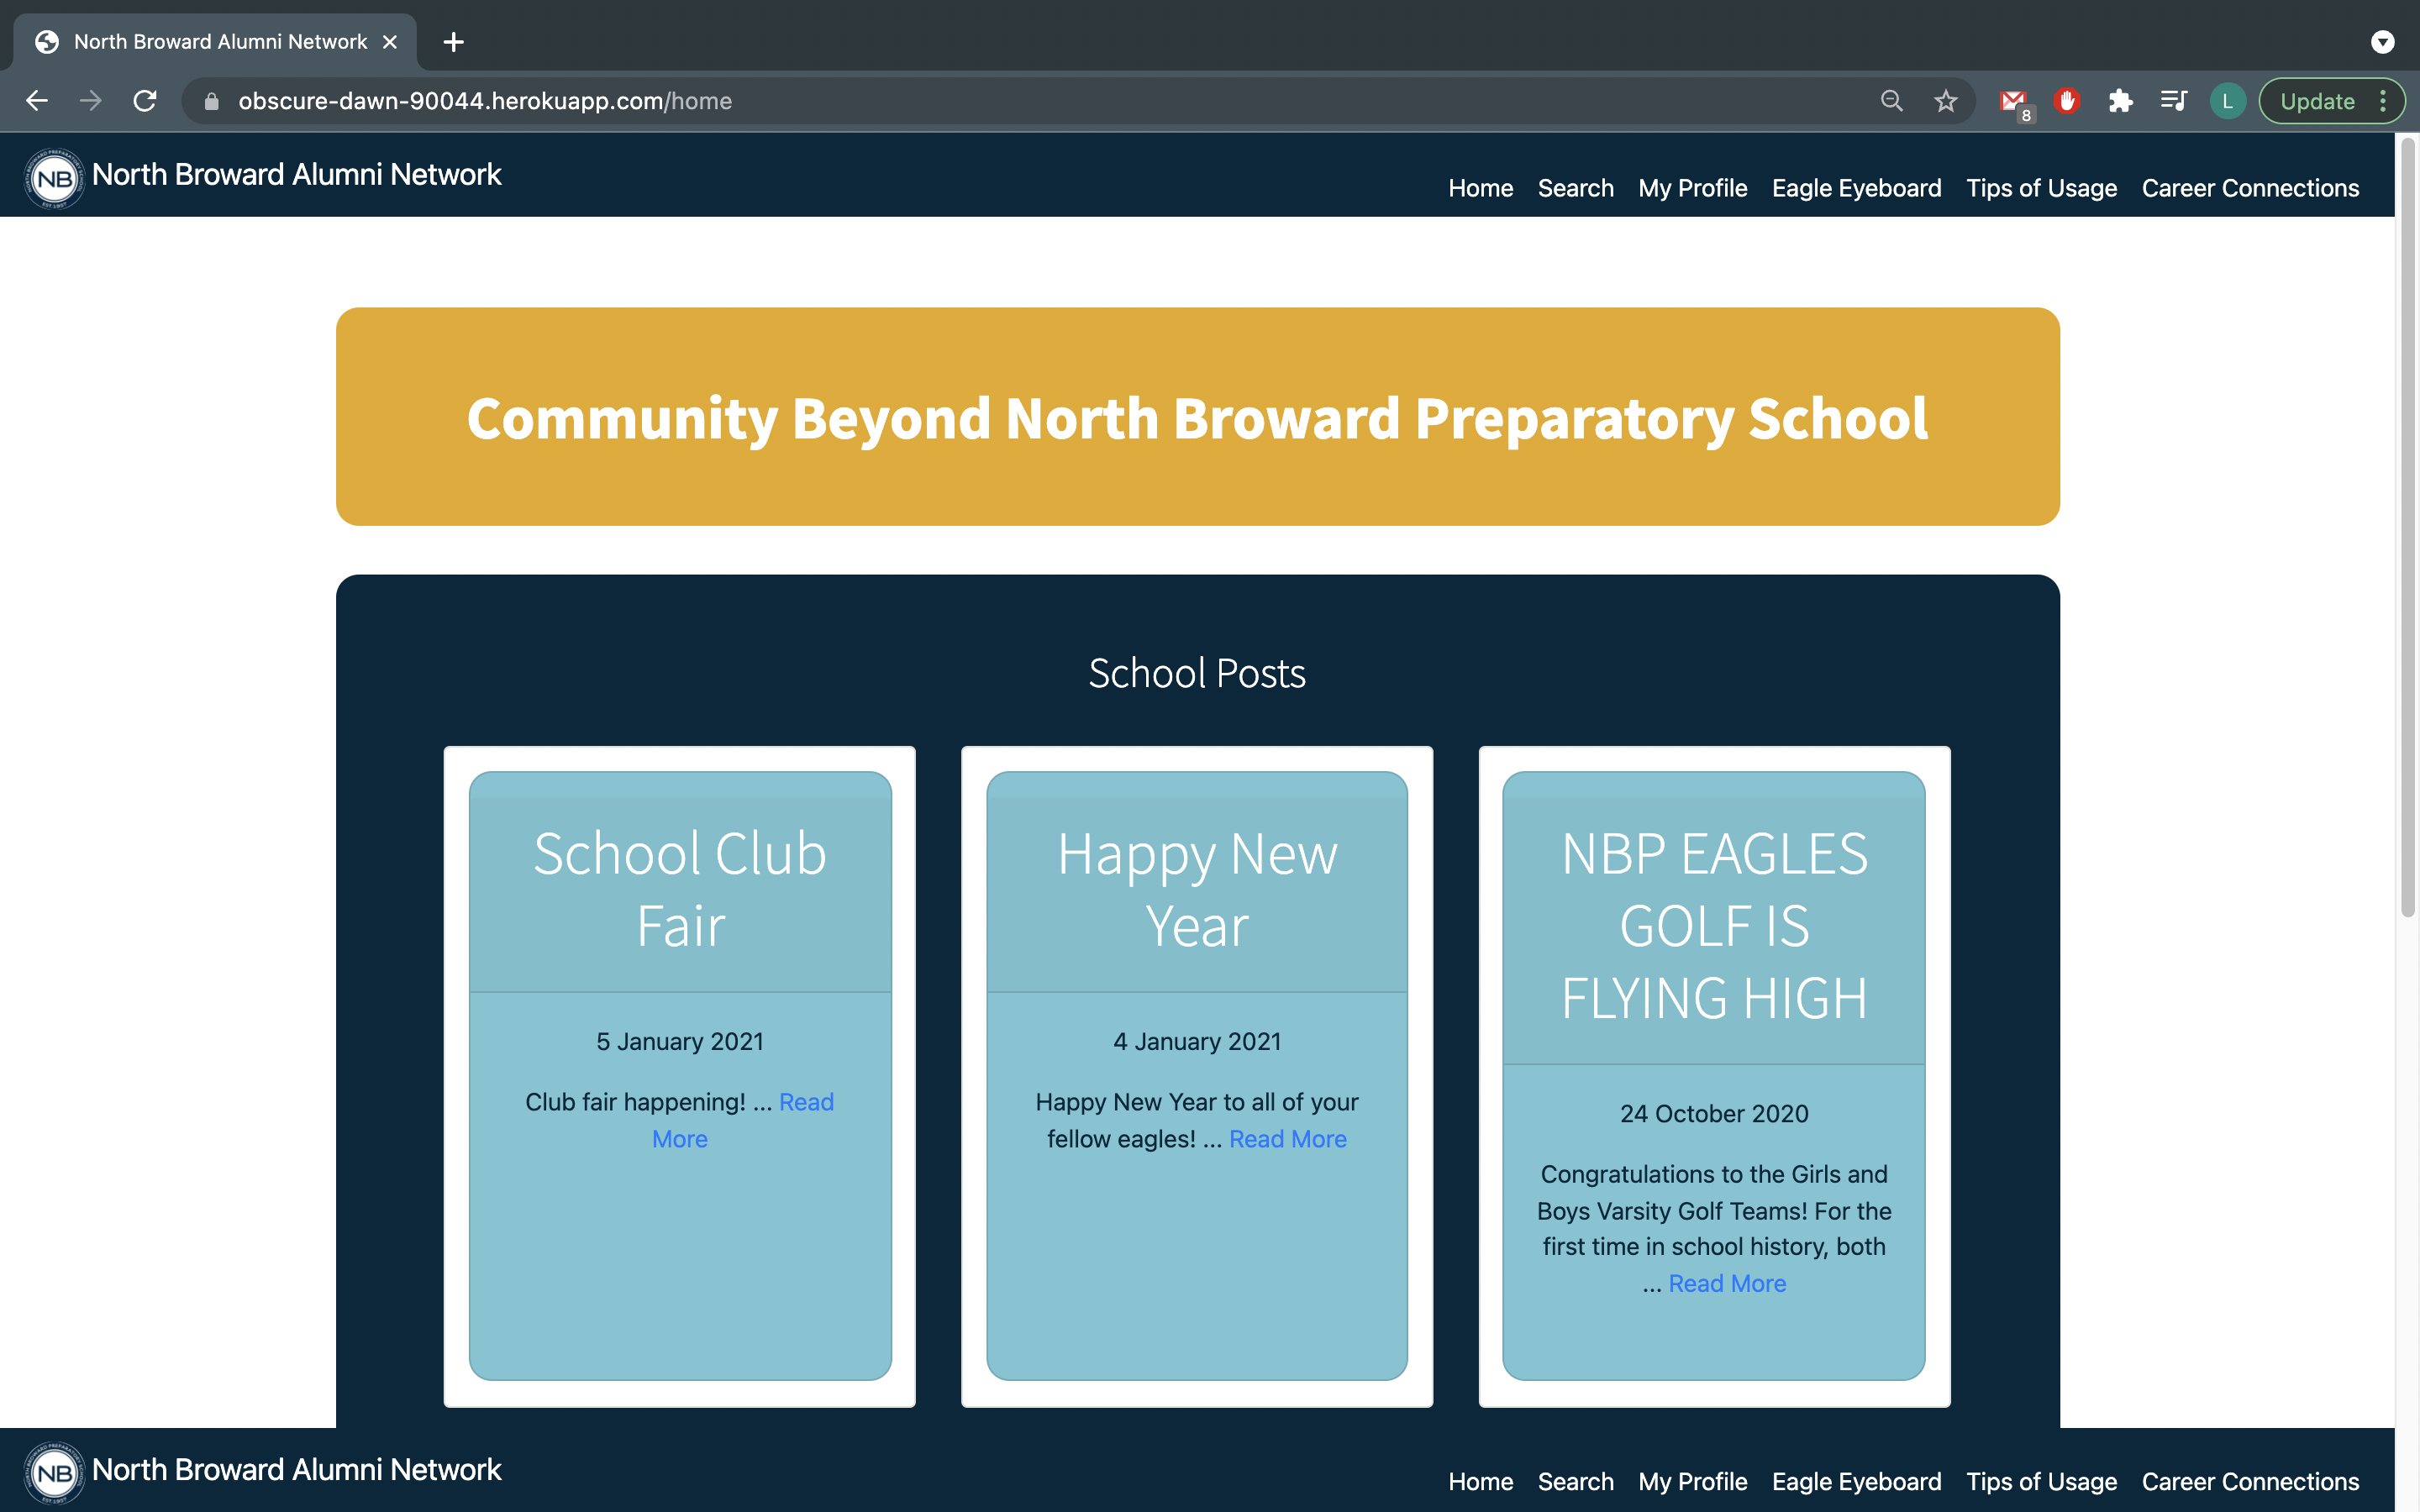Open the media control playlist icon

coord(2173,101)
